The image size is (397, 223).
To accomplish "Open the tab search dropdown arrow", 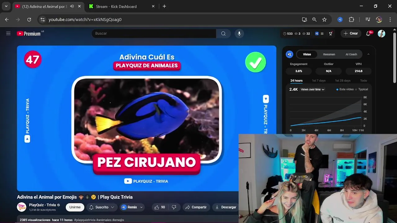I will tap(6, 6).
